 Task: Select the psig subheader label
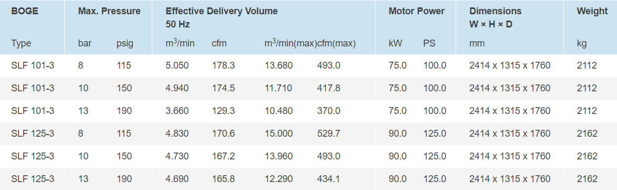tap(125, 44)
